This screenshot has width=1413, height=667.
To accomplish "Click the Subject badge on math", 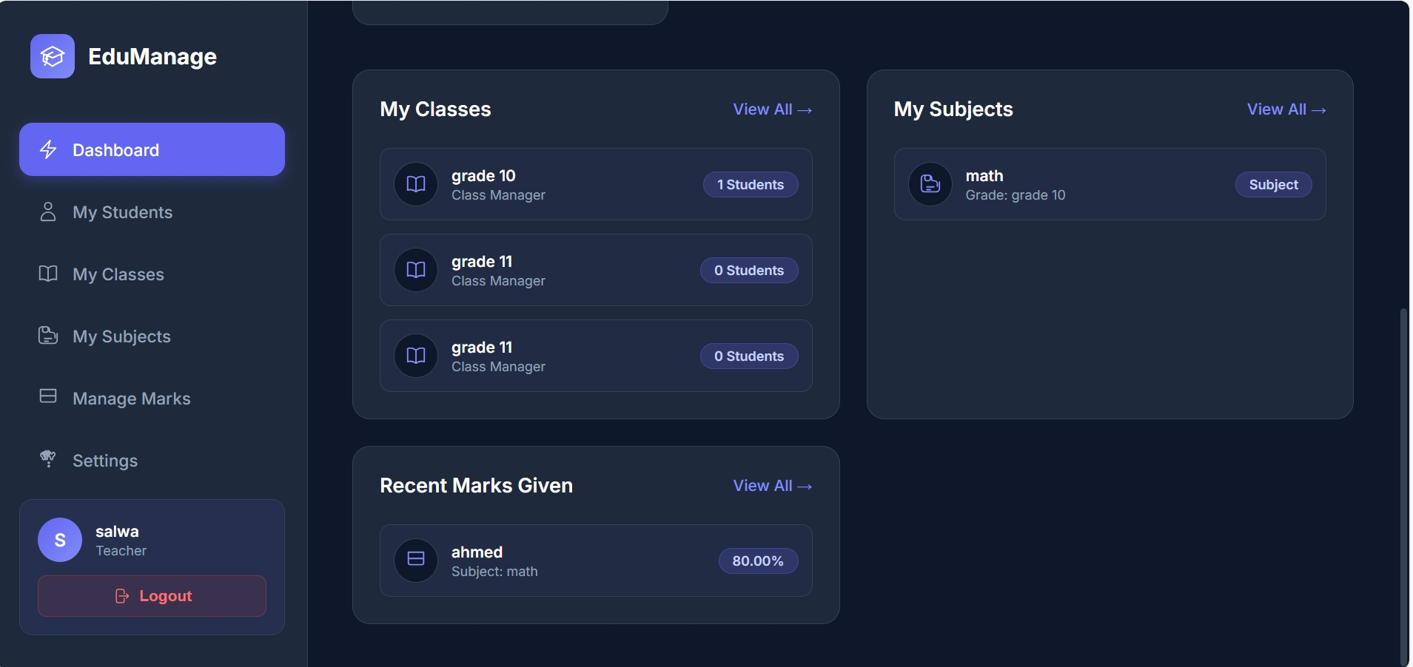I will click(x=1273, y=185).
